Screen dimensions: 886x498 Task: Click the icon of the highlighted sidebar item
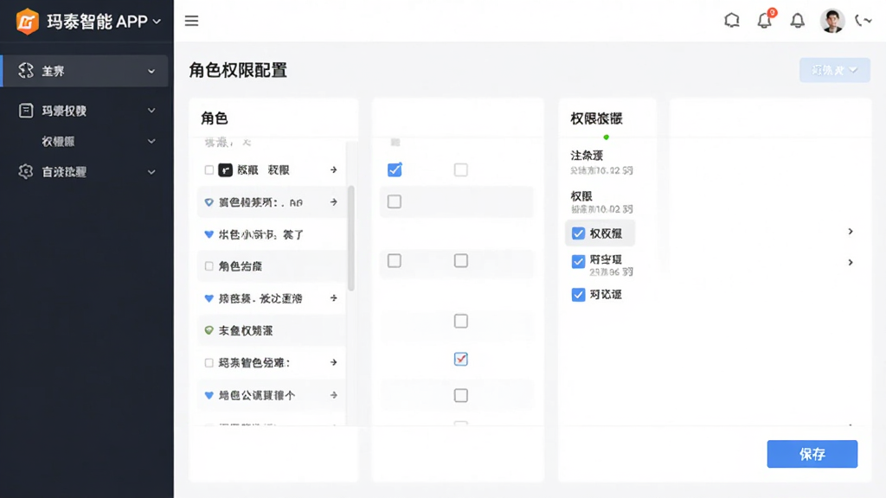pos(26,71)
